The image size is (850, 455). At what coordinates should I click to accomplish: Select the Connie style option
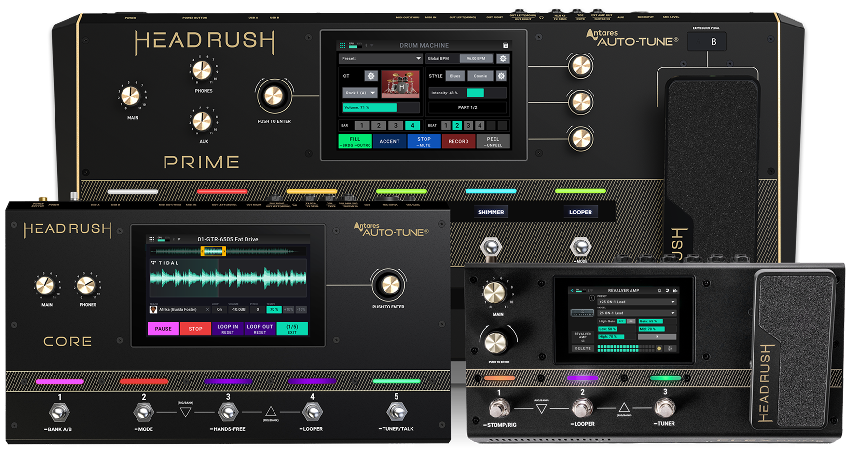click(480, 76)
